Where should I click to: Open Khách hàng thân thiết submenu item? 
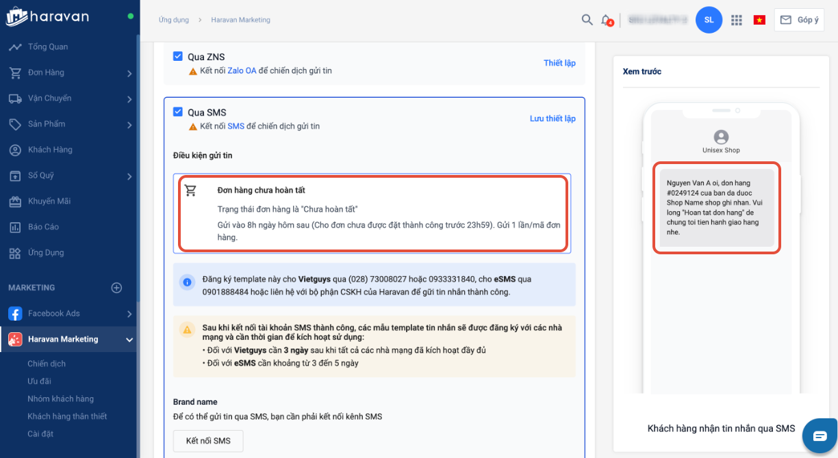(x=67, y=416)
